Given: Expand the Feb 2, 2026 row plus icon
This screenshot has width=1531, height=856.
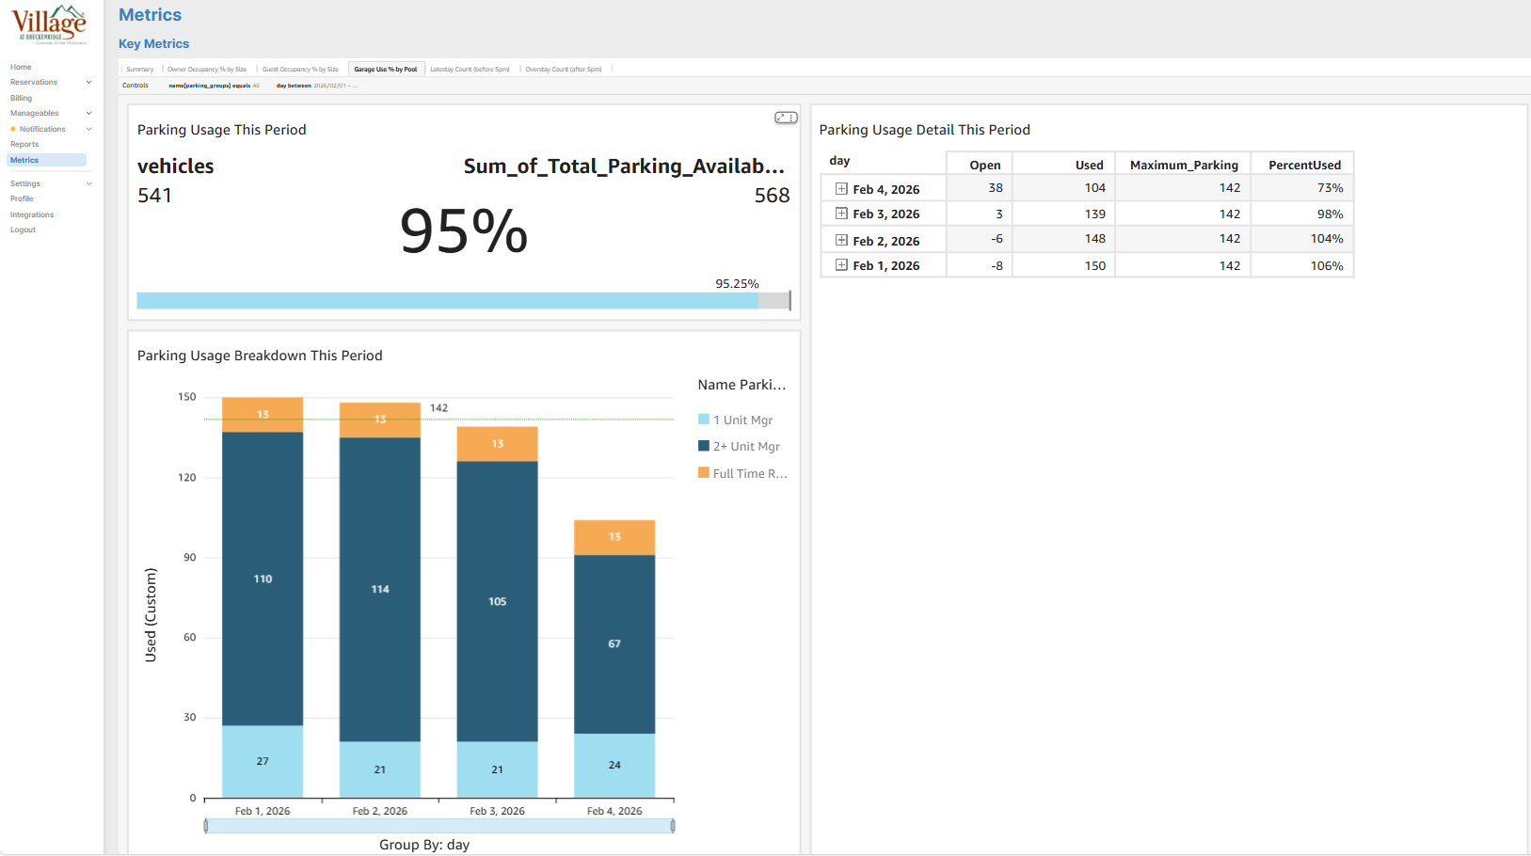Looking at the screenshot, I should pyautogui.click(x=841, y=241).
